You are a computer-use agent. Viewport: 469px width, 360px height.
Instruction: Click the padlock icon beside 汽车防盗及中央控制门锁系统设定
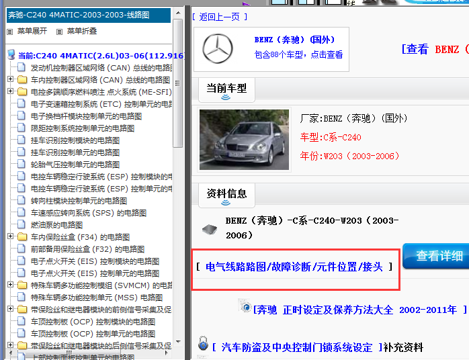click(x=203, y=343)
